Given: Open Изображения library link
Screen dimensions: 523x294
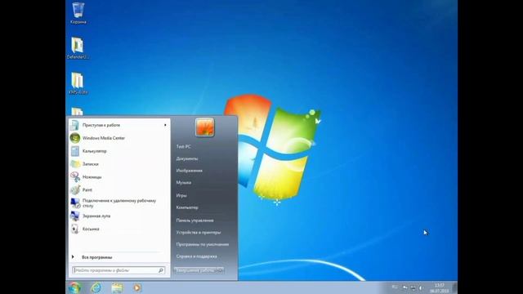Looking at the screenshot, I should (x=189, y=171).
